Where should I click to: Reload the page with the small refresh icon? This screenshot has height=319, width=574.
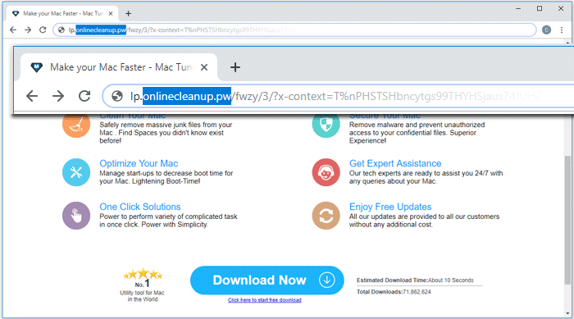(x=43, y=30)
